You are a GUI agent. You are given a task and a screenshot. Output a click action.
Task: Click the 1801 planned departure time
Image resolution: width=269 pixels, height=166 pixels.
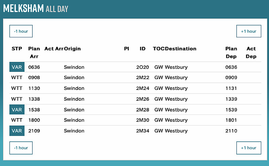point(231,120)
